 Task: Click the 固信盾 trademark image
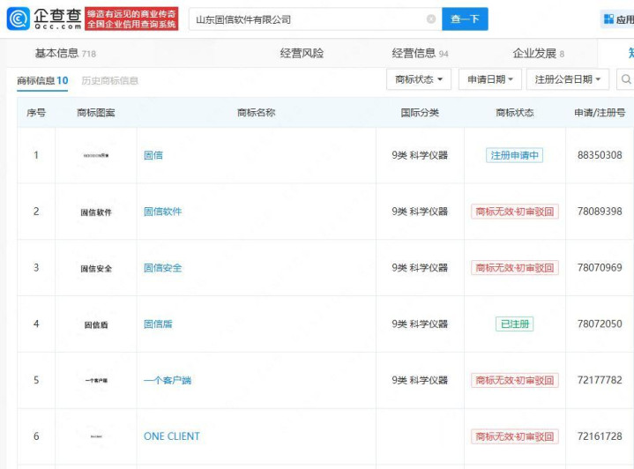click(x=96, y=324)
